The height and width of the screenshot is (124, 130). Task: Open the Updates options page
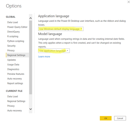coord(12,60)
